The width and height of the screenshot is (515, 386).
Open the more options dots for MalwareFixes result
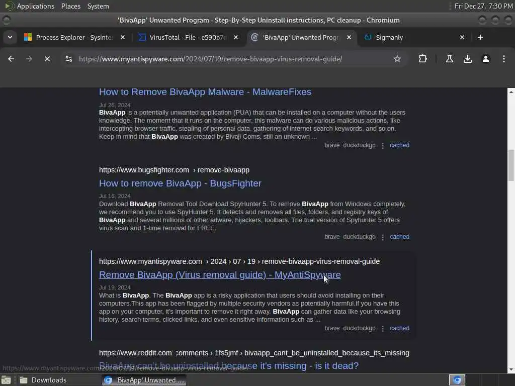(x=383, y=145)
